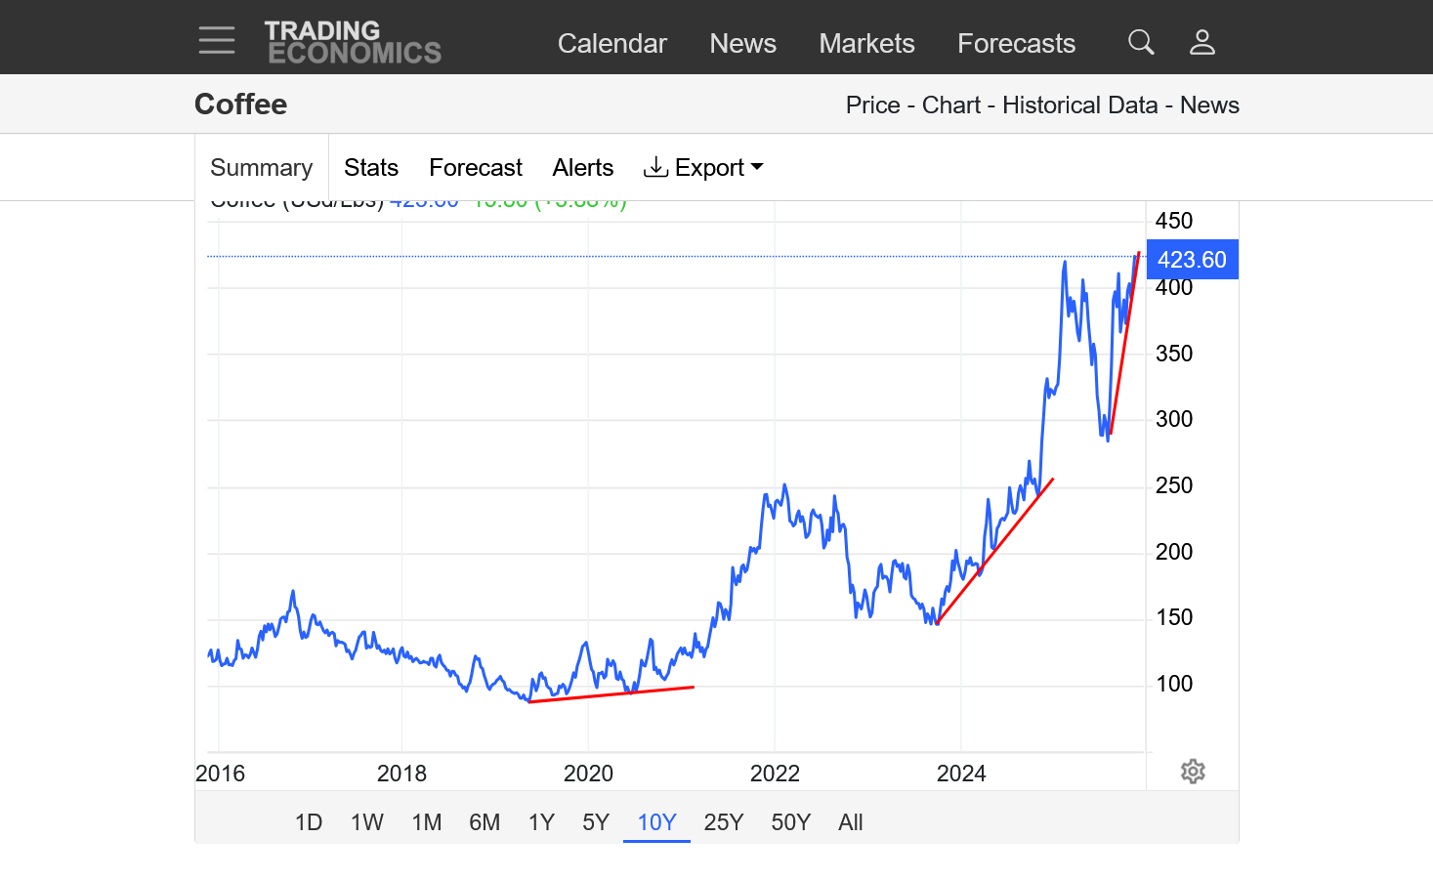Click the Trading Economics logo
Image resolution: width=1433 pixels, height=880 pixels.
[353, 42]
